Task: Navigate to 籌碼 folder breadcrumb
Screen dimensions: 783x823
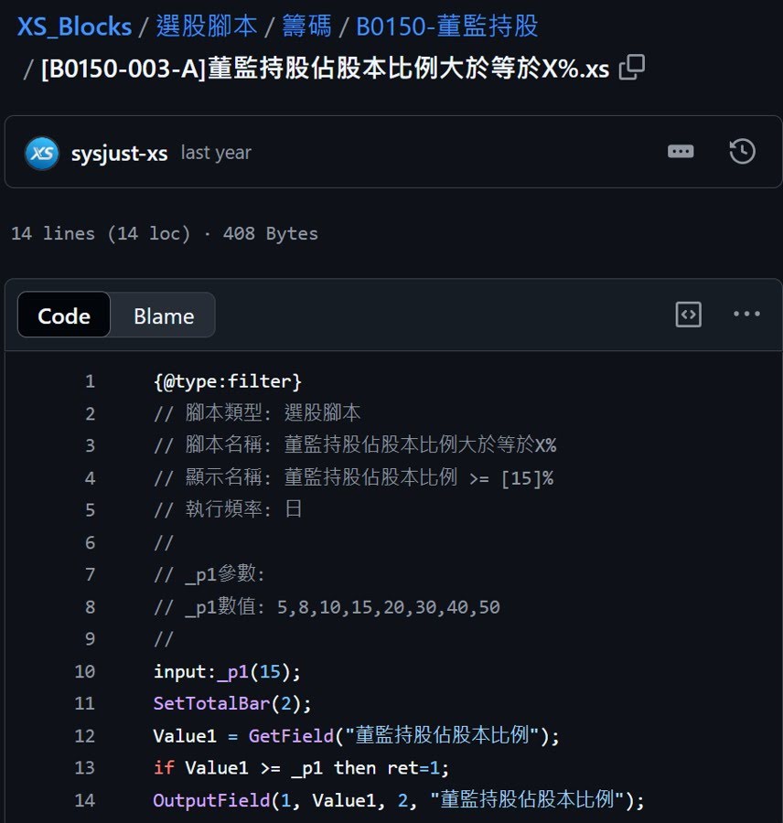Action: tap(306, 27)
